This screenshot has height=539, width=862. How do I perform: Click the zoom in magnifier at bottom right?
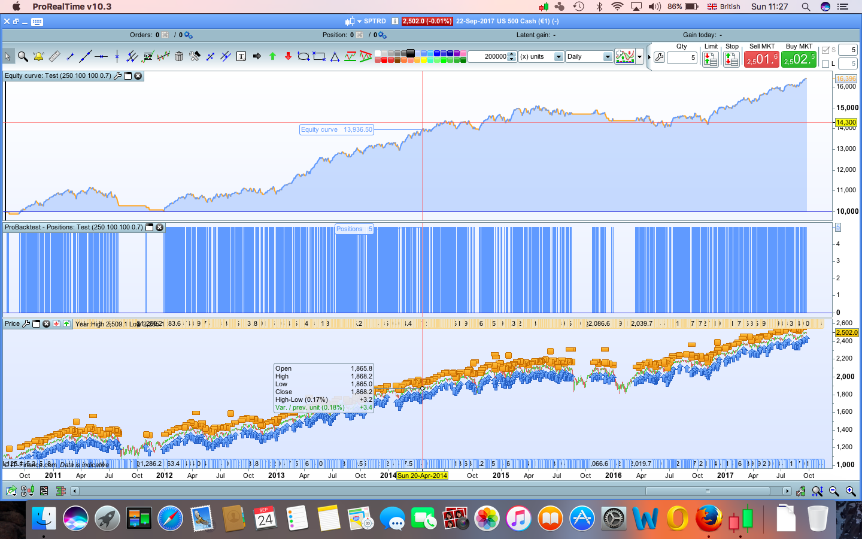851,491
